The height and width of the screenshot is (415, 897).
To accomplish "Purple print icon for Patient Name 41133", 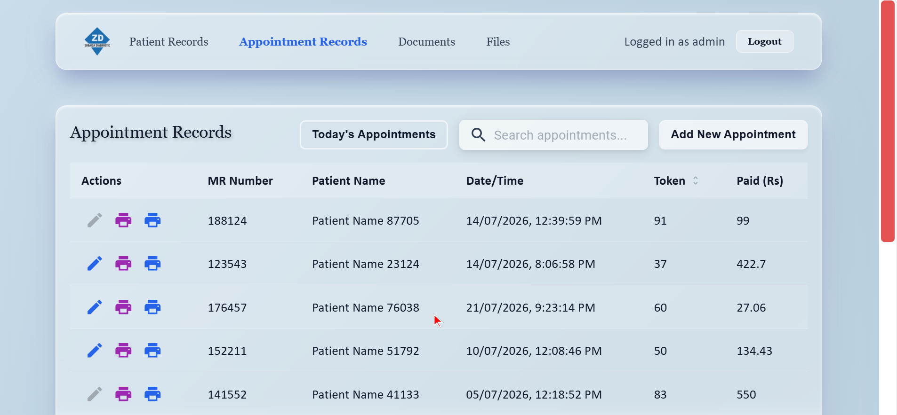I will (x=123, y=394).
